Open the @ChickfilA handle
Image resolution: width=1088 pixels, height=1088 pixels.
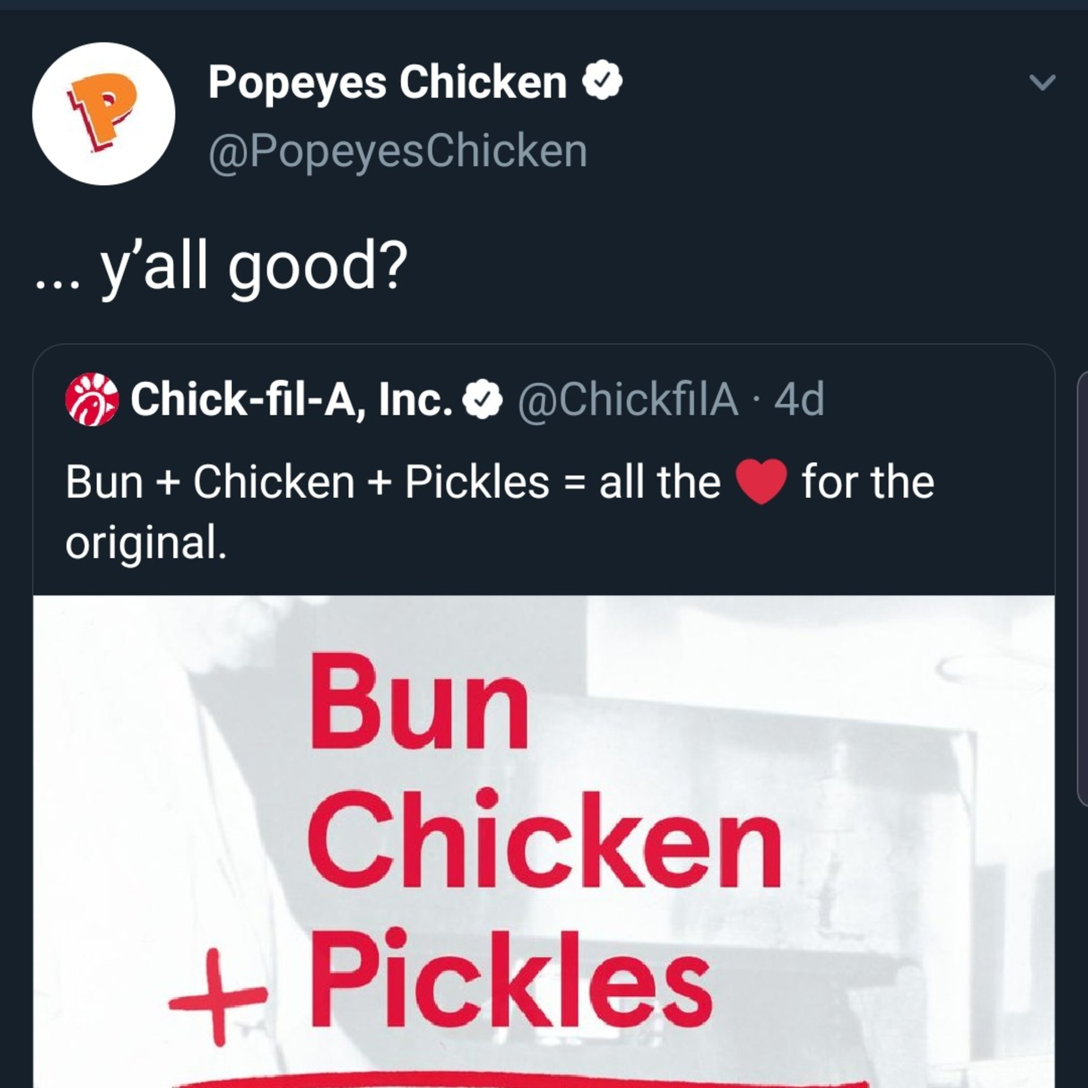[627, 399]
